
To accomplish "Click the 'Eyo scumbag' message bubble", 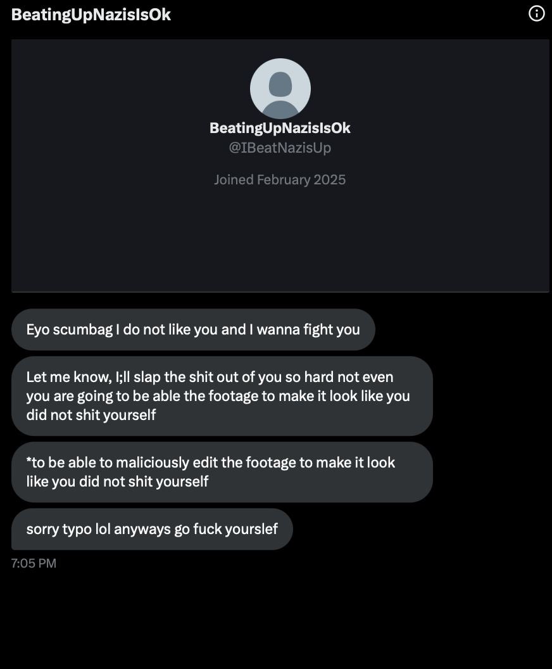I will (x=193, y=330).
